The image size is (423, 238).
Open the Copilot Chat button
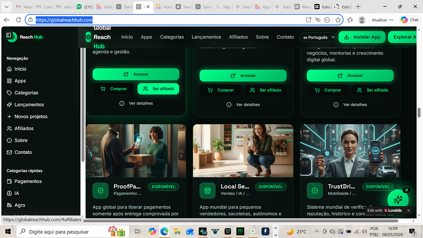[x=410, y=20]
